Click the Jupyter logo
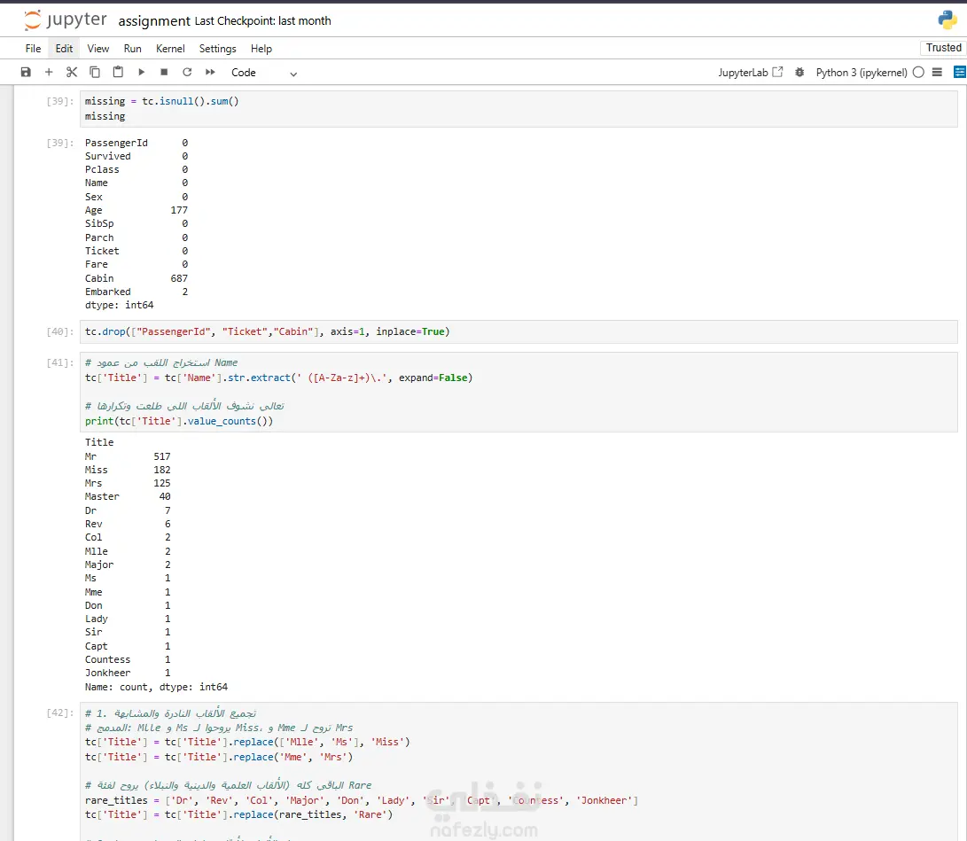 click(x=66, y=19)
